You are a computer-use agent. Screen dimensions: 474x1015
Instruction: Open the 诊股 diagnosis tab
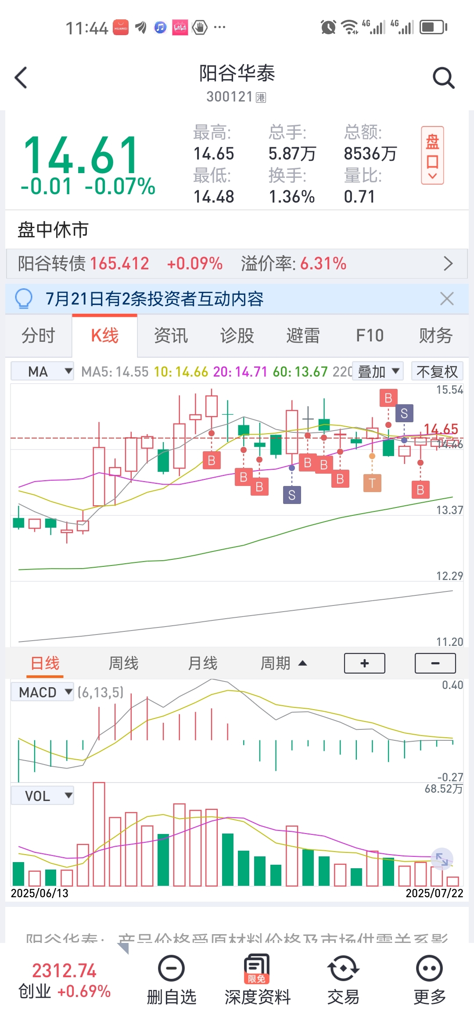(x=237, y=336)
